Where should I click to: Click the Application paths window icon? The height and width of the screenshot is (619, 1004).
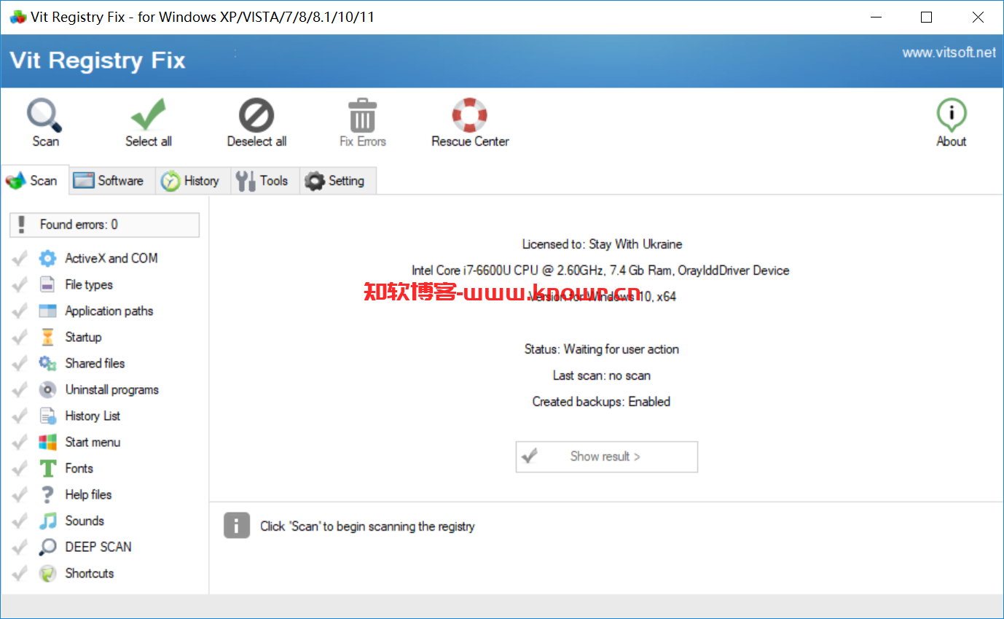click(47, 311)
